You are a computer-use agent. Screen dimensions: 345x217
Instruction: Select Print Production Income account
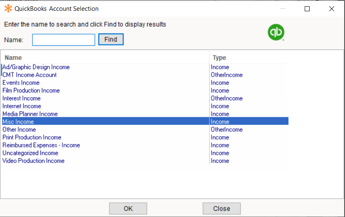click(32, 137)
